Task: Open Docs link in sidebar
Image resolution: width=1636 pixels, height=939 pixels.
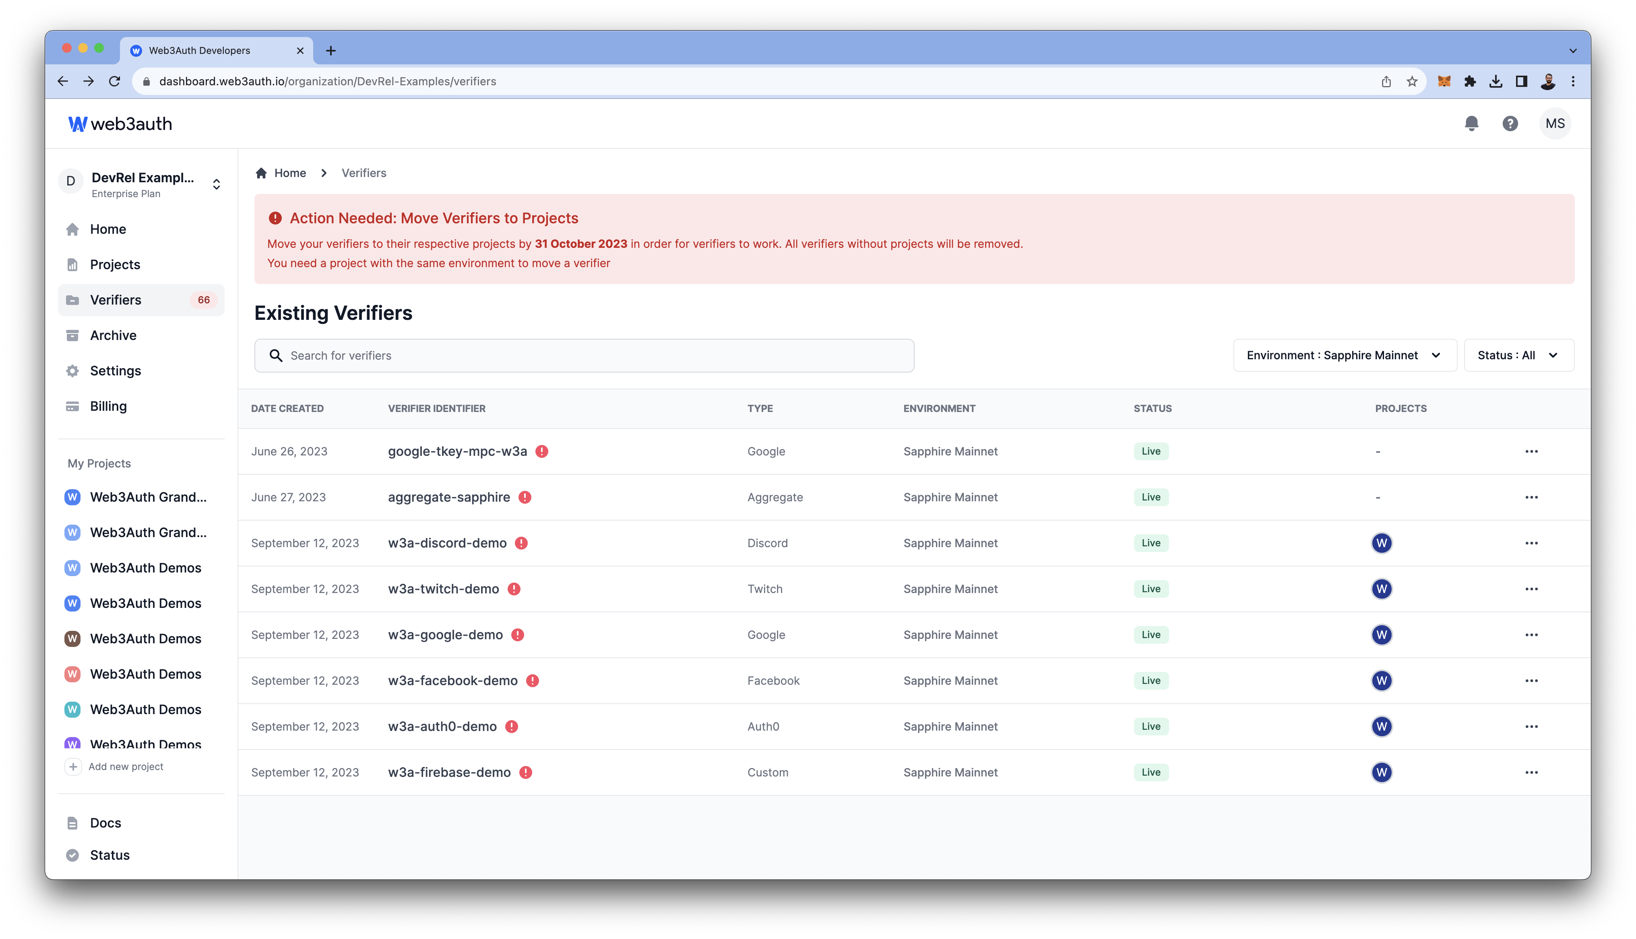Action: 105,823
